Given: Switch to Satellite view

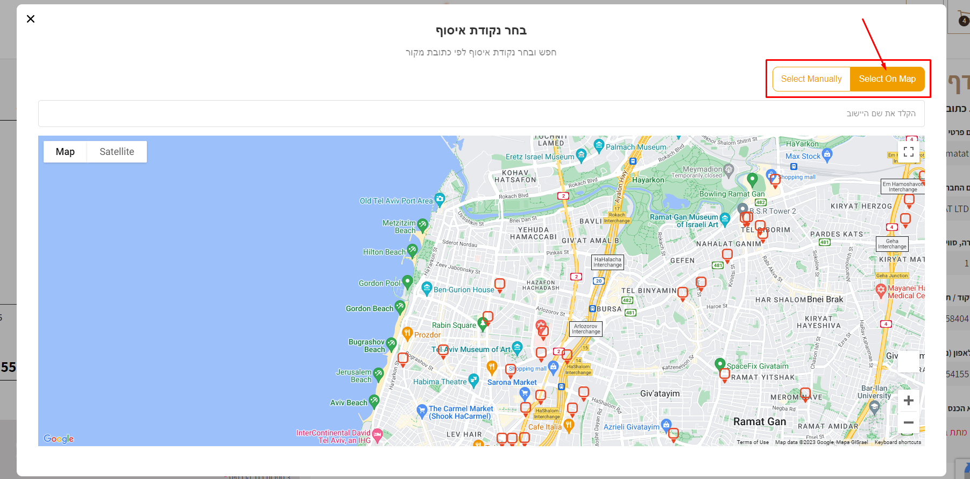Looking at the screenshot, I should (117, 152).
